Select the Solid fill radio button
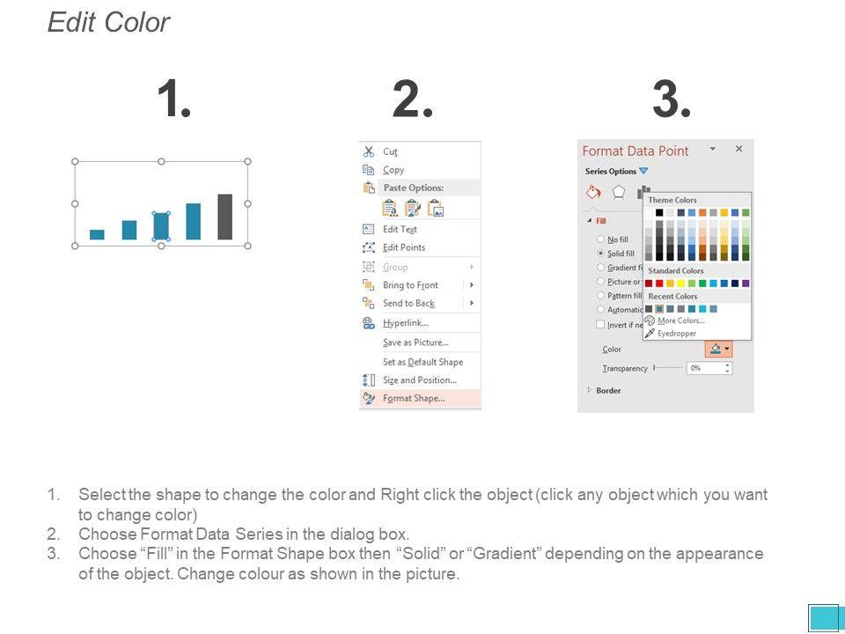Image resolution: width=845 pixels, height=634 pixels. [601, 254]
